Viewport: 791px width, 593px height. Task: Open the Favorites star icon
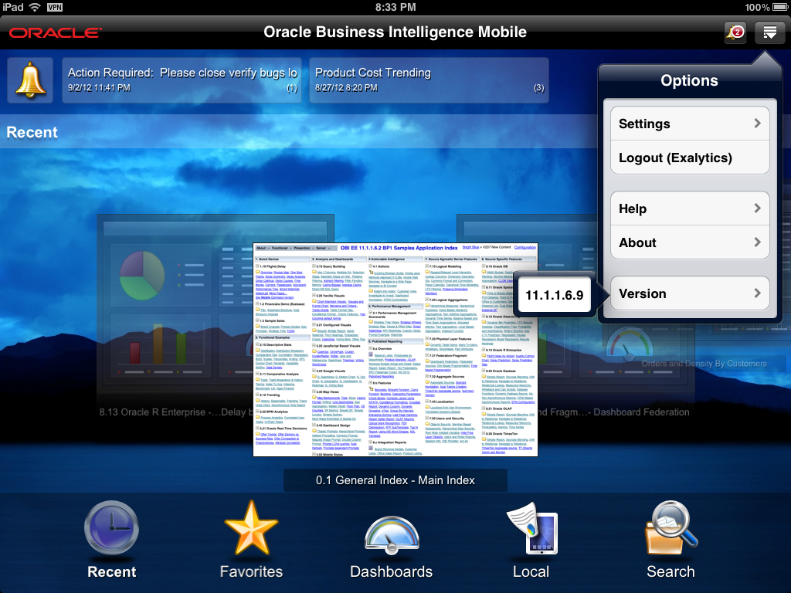pyautogui.click(x=251, y=527)
